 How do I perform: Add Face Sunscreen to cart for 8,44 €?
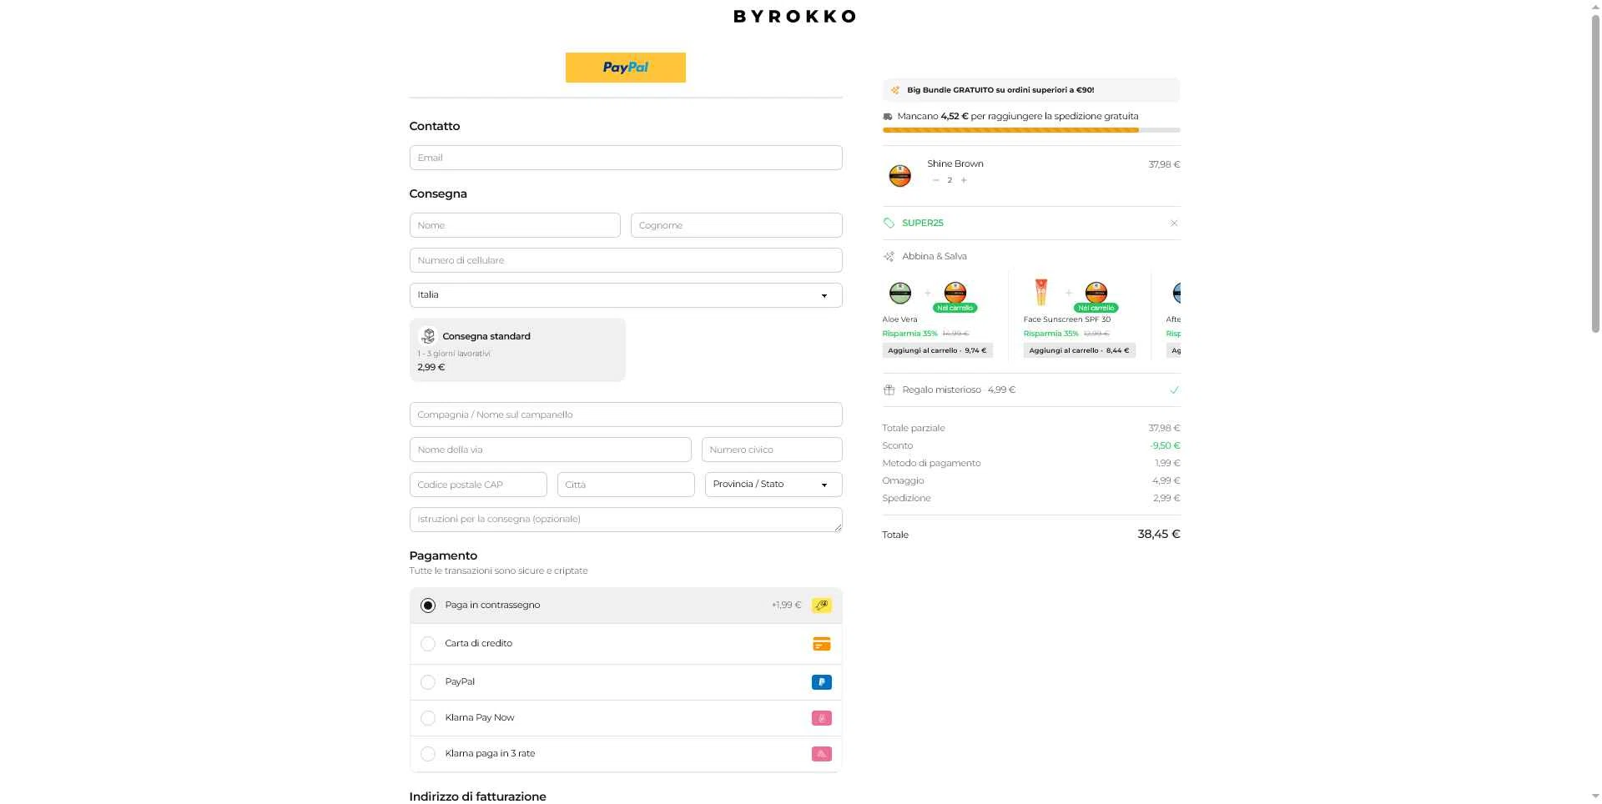[1079, 351]
